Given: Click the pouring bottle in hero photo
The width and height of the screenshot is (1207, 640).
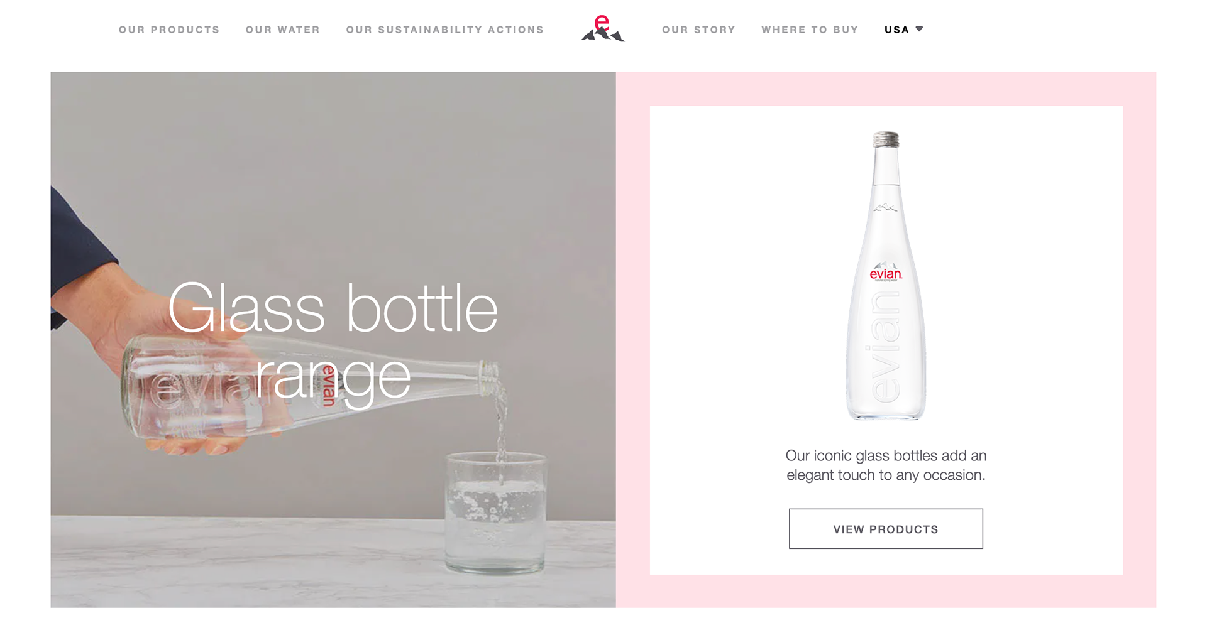Looking at the screenshot, I should (x=311, y=386).
